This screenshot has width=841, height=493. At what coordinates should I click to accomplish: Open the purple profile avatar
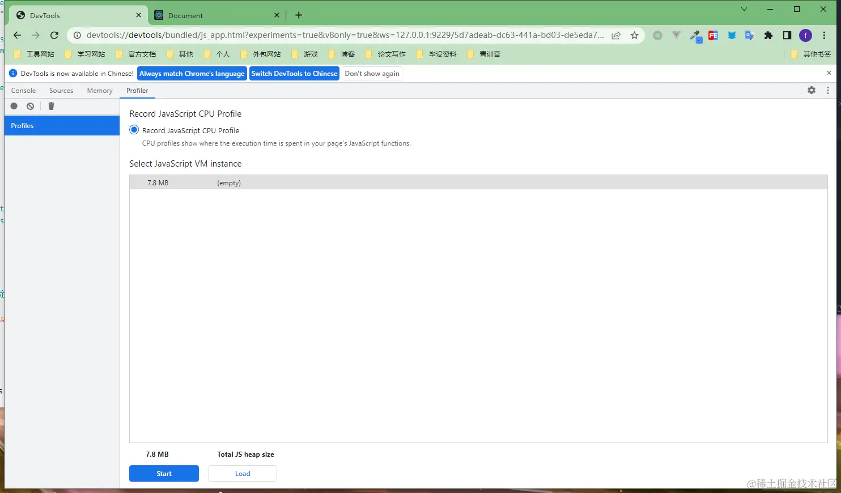tap(805, 35)
